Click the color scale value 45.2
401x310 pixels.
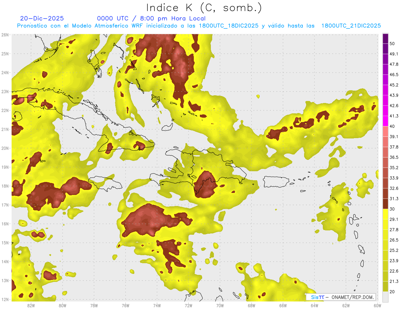click(394, 85)
